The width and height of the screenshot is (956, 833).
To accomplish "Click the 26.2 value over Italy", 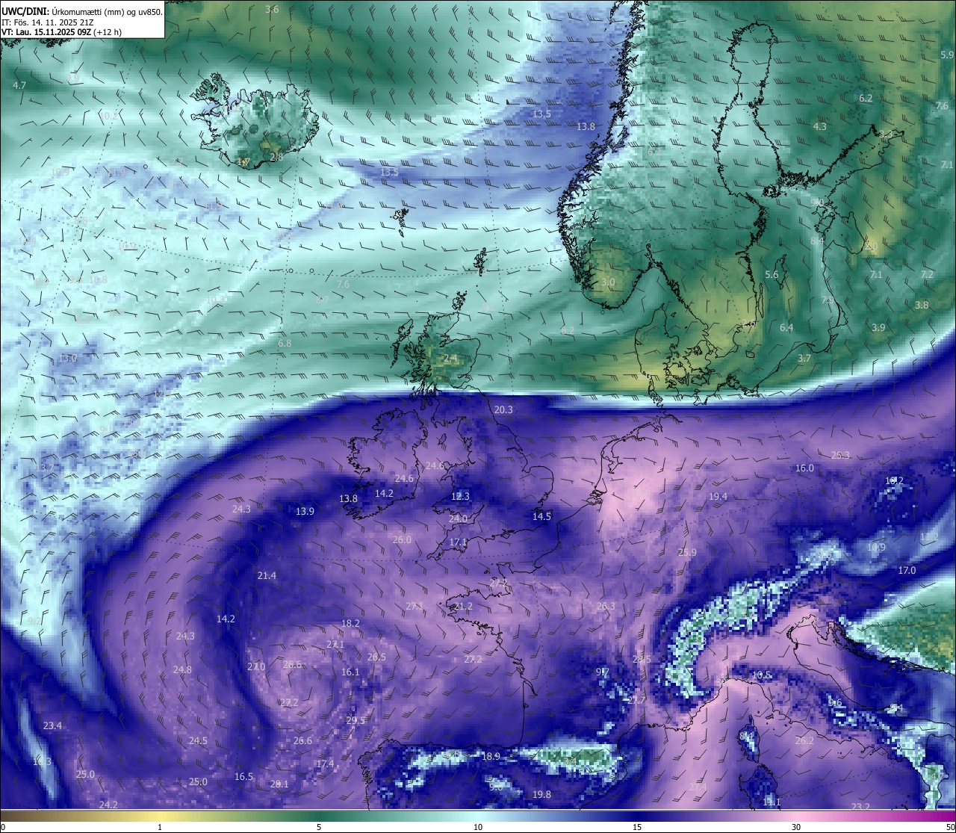I will 804,740.
